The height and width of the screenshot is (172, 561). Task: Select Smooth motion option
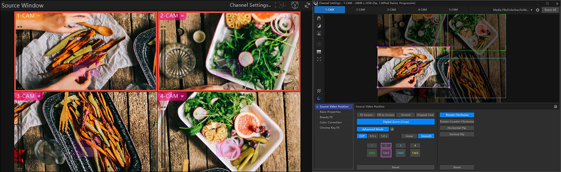click(426, 136)
